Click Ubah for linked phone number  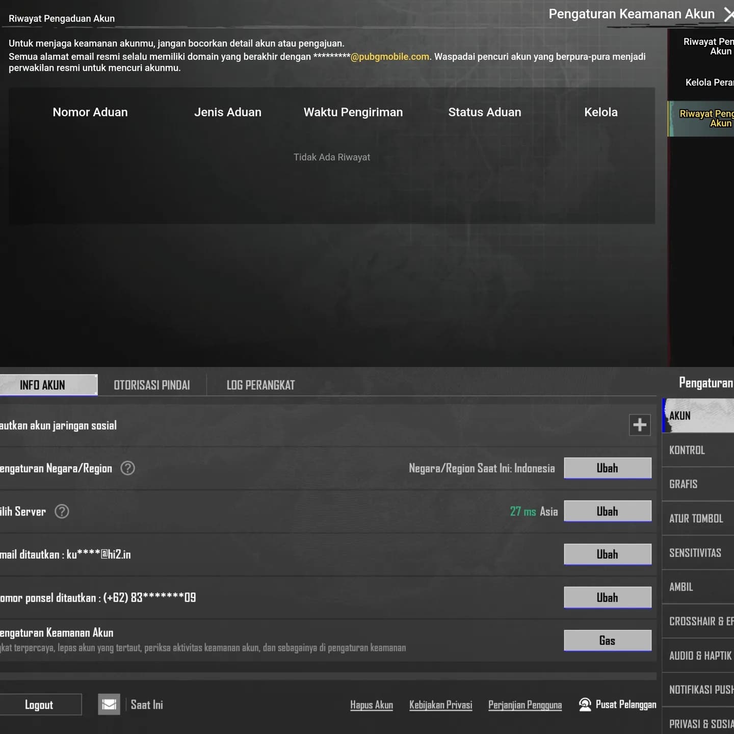coord(608,597)
